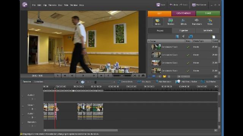Sort by the Name column header

coord(166,41)
